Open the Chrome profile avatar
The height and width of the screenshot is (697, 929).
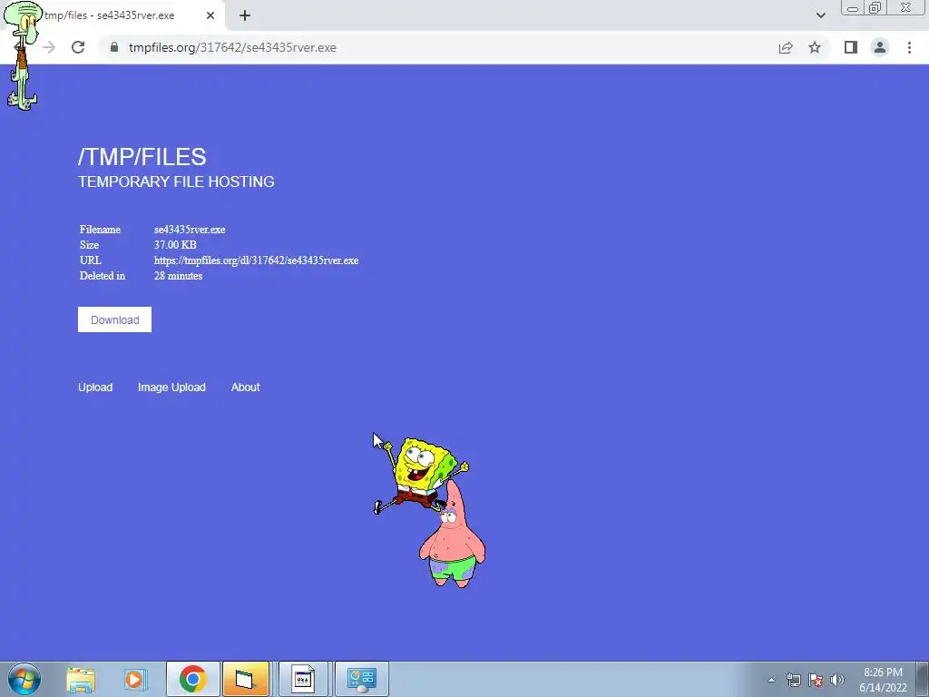[x=880, y=47]
